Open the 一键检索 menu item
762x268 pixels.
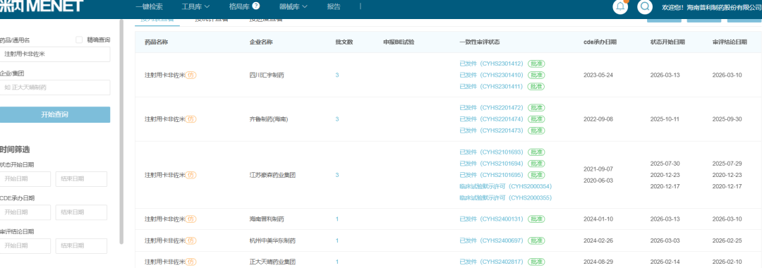click(x=149, y=7)
